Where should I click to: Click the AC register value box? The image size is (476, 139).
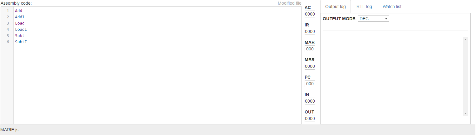[310, 14]
